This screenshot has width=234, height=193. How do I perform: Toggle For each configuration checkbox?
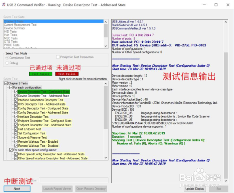click(11, 87)
